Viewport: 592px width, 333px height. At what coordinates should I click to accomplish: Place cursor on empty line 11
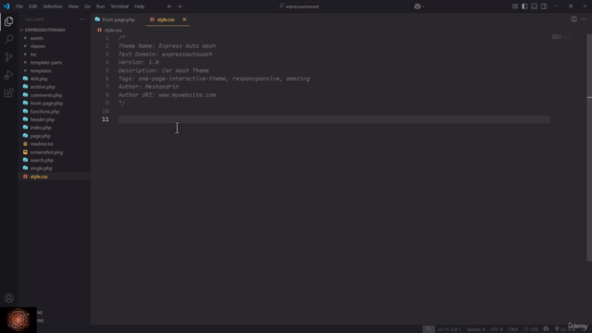click(x=334, y=119)
